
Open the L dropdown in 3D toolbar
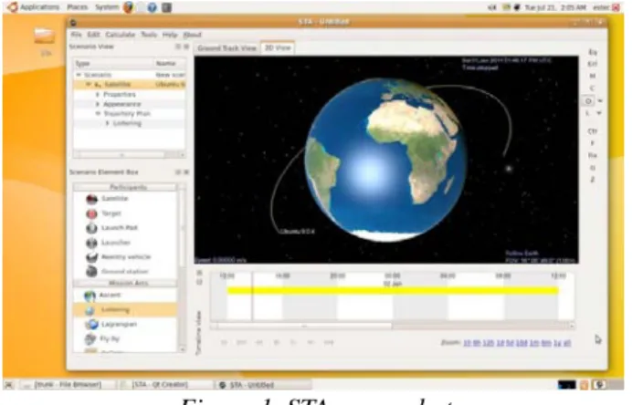(x=599, y=113)
